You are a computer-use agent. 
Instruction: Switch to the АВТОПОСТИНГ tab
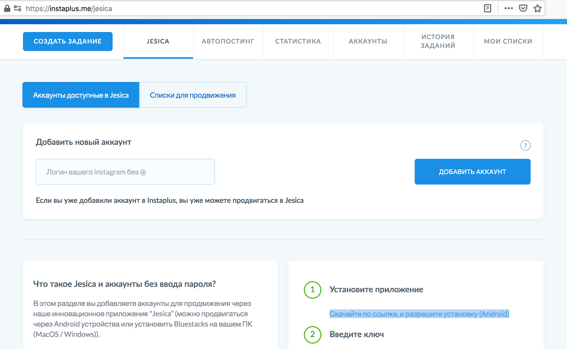(228, 41)
